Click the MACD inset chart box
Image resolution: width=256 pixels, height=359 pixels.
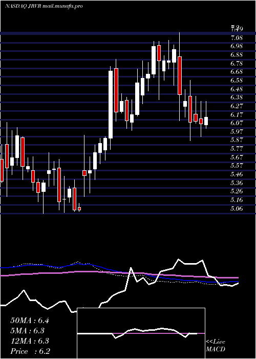pos(141,333)
